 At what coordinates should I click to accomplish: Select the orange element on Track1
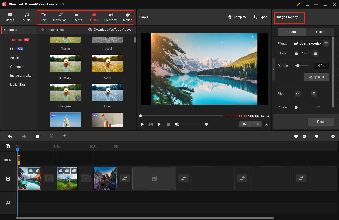[x=19, y=160]
